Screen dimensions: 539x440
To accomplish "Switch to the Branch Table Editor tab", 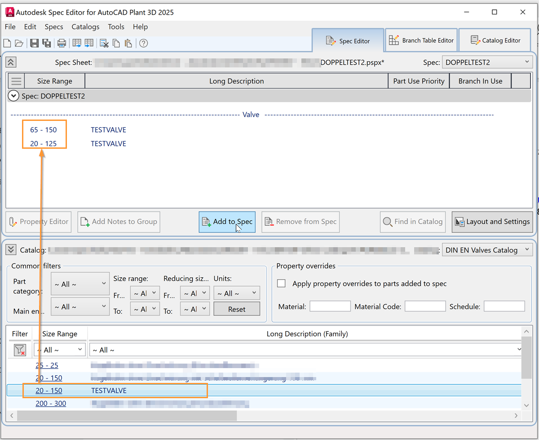I will point(421,40).
